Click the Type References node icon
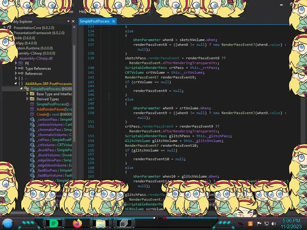The height and width of the screenshot is (230, 307). 21,68
